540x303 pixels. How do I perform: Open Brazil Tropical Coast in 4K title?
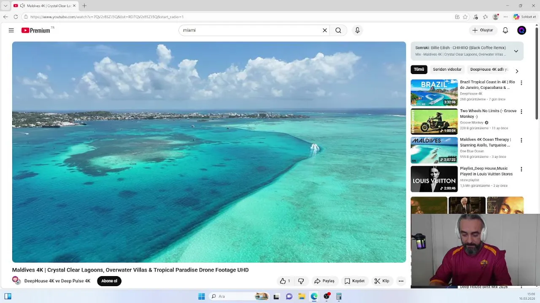coord(487,85)
